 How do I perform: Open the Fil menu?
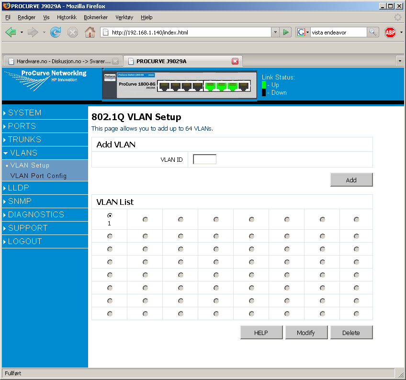[x=8, y=17]
